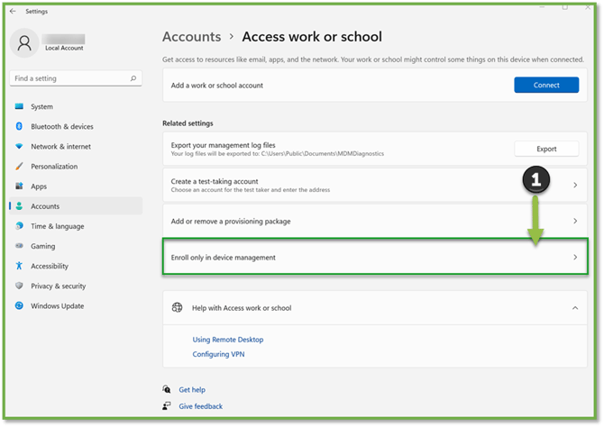Open the System settings icon

(18, 107)
